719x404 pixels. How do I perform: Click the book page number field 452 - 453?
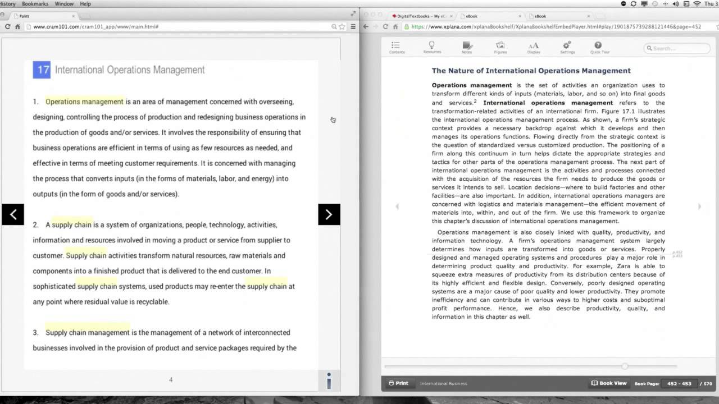pos(679,384)
